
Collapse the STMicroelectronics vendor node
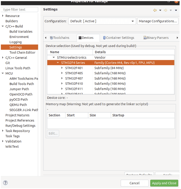coord(54,58)
